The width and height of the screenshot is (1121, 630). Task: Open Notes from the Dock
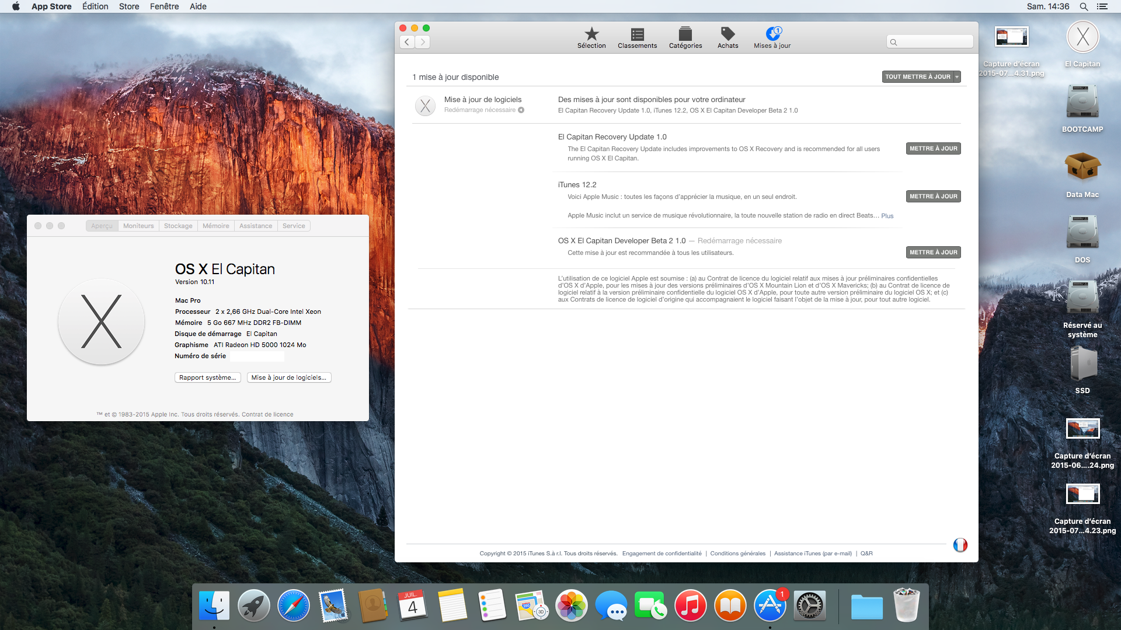click(452, 605)
